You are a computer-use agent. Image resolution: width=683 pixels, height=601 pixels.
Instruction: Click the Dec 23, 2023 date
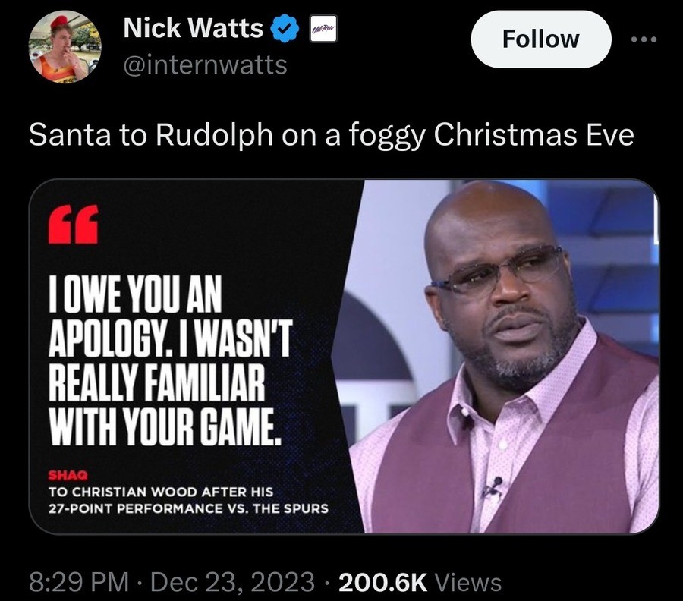pyautogui.click(x=232, y=583)
